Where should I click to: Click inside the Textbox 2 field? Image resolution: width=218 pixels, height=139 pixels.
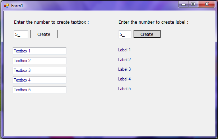(x=40, y=61)
